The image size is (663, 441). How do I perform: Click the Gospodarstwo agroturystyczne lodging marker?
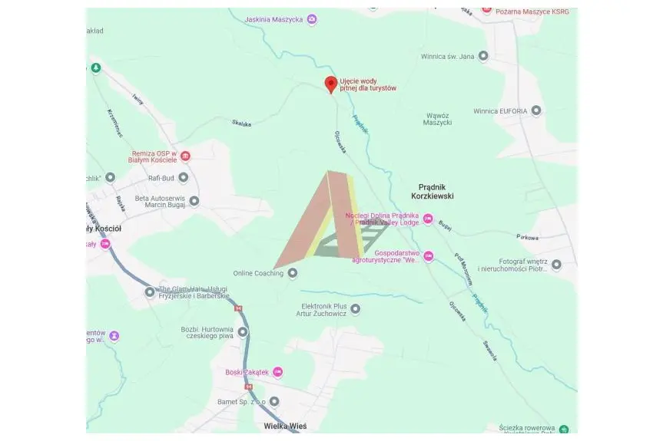[429, 255]
